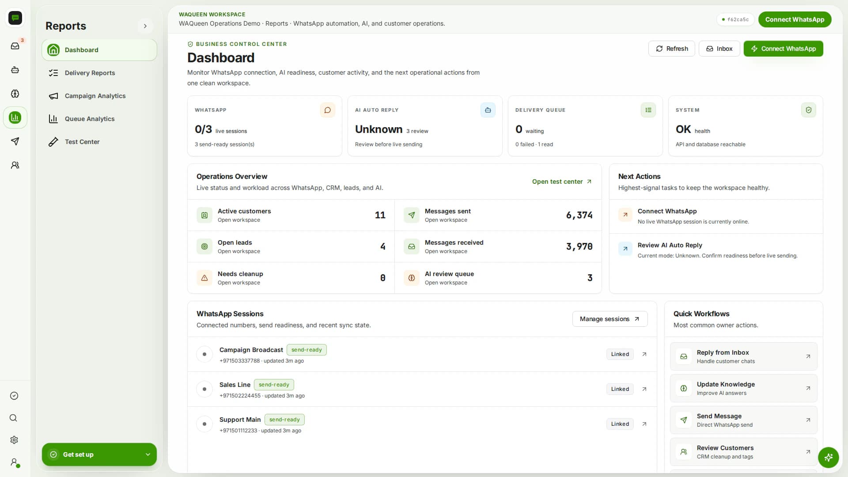Click the send-ready tag on Campaign Broadcast
This screenshot has height=477, width=848.
click(x=307, y=350)
